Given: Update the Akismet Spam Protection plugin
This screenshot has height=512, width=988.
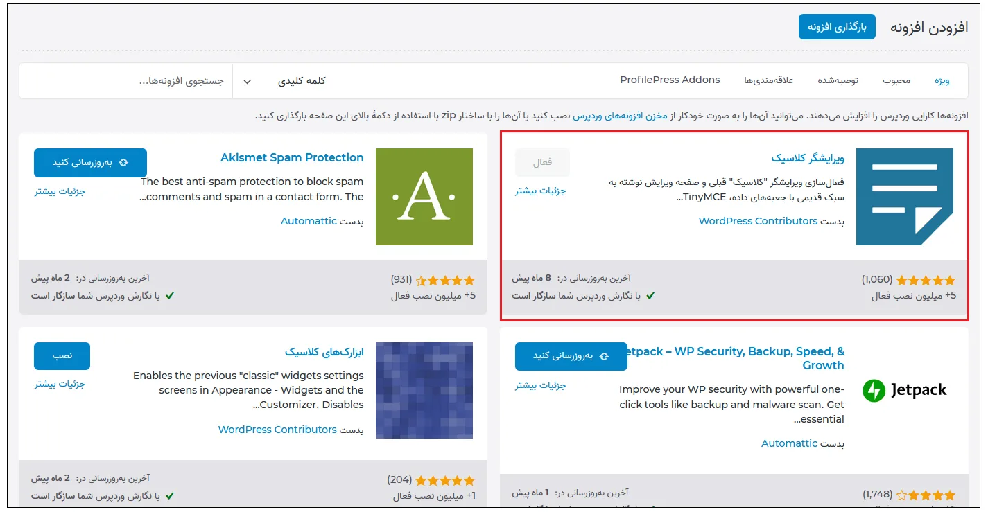Looking at the screenshot, I should pyautogui.click(x=90, y=162).
